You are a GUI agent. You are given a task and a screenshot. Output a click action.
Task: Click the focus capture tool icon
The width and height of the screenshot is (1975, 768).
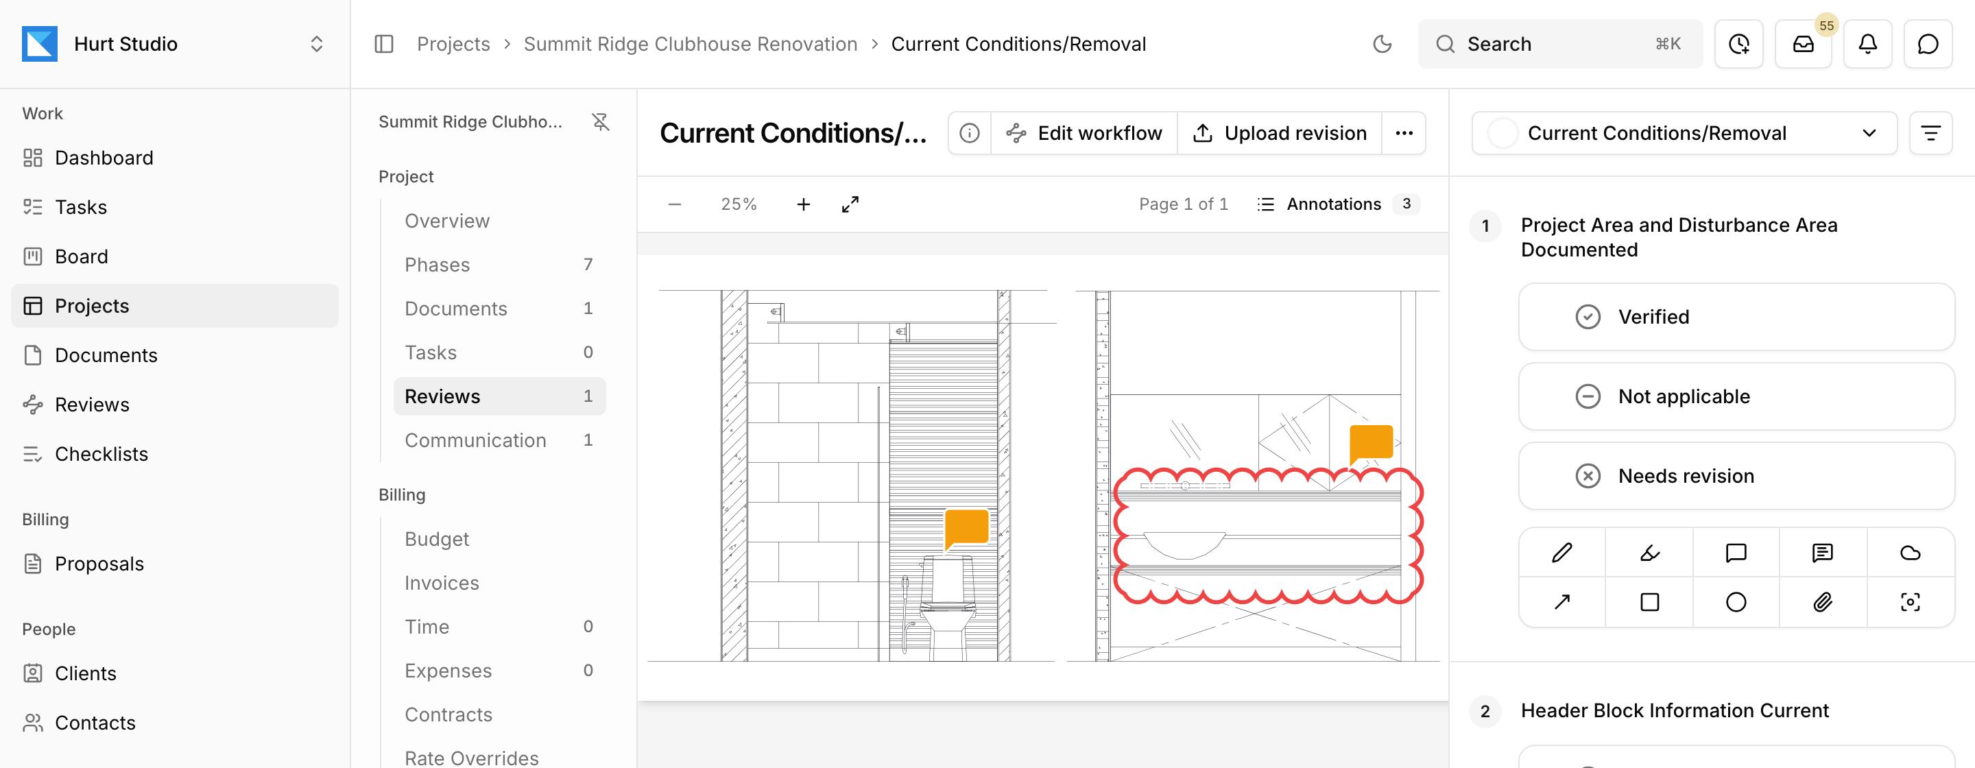[x=1910, y=601]
